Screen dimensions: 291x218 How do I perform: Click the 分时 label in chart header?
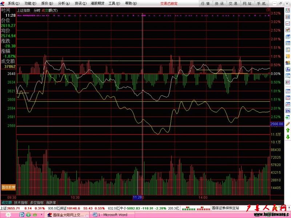tap(37, 11)
